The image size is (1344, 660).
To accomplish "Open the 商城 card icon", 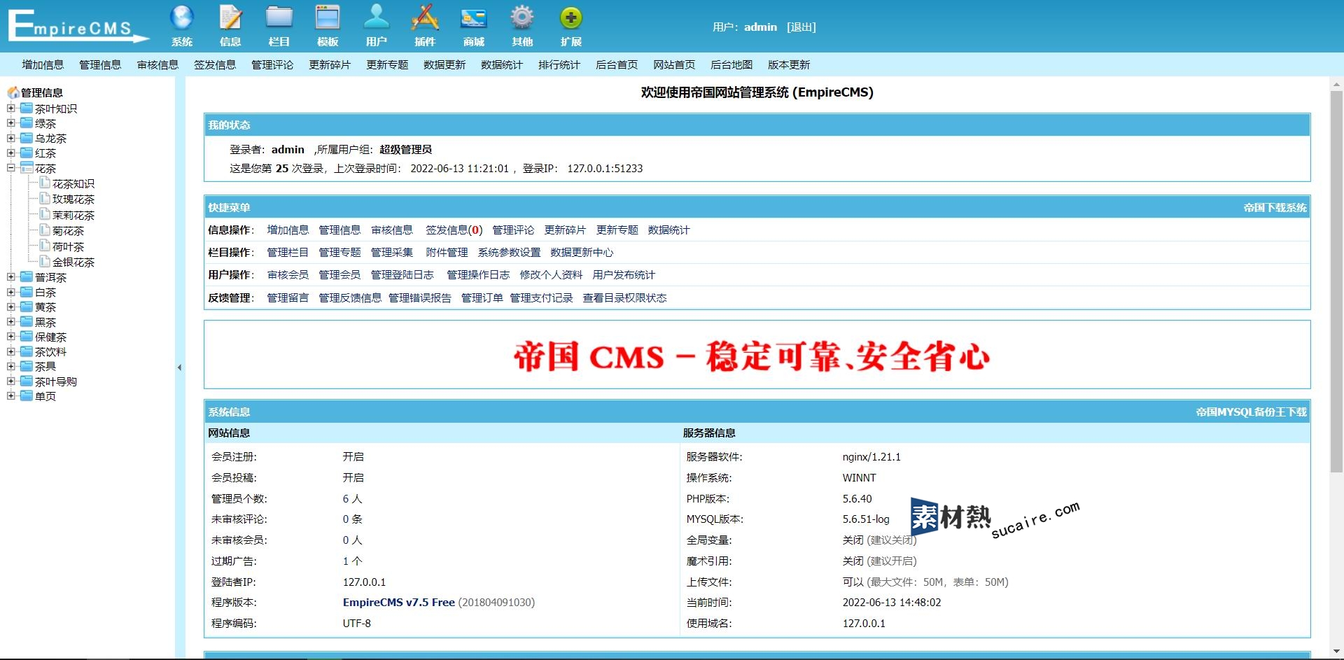I will [x=473, y=18].
